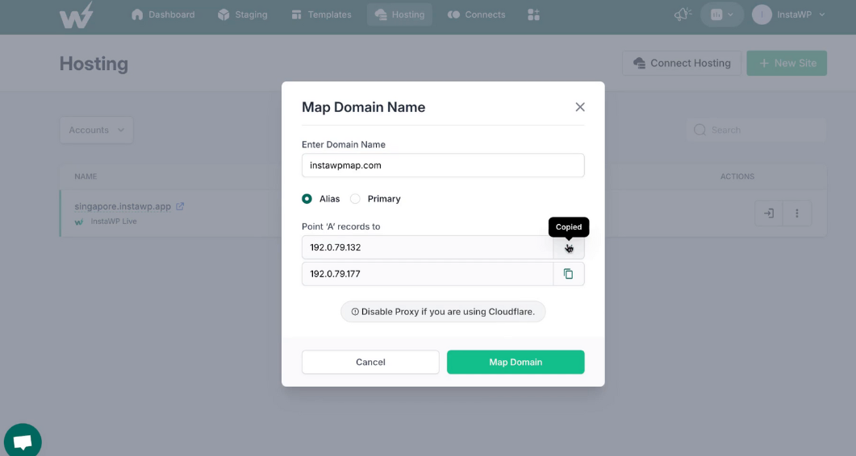The height and width of the screenshot is (456, 856).
Task: Copy the 192.0.79.177 IP address
Action: [x=568, y=274]
